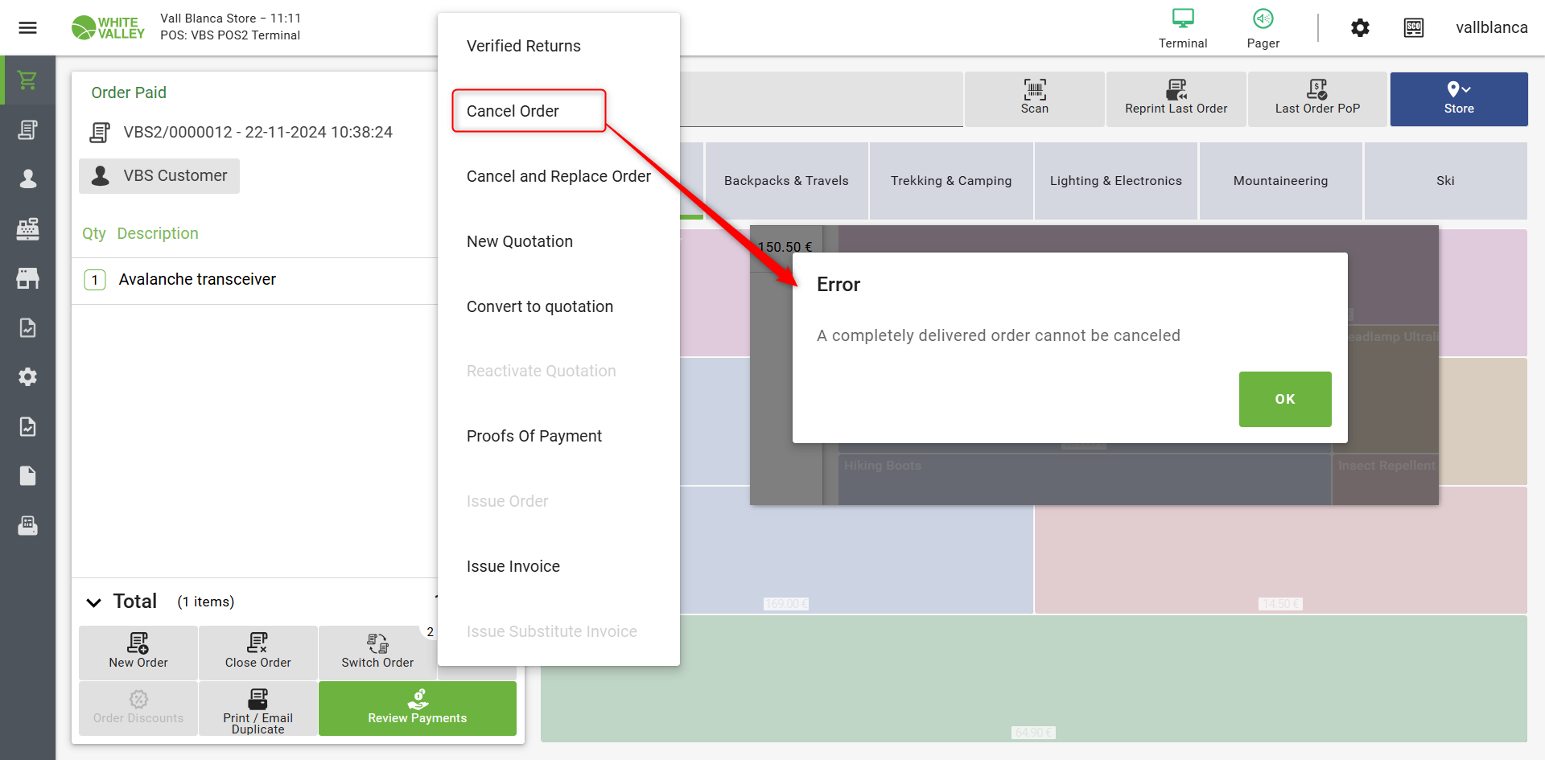1545x760 pixels.
Task: Select Cancel Order from menu
Action: pos(513,111)
